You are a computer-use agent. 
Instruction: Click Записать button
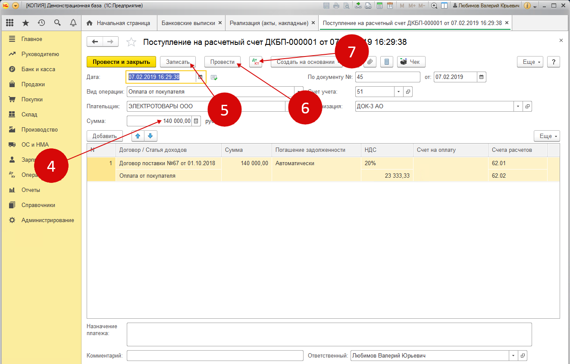click(x=178, y=62)
